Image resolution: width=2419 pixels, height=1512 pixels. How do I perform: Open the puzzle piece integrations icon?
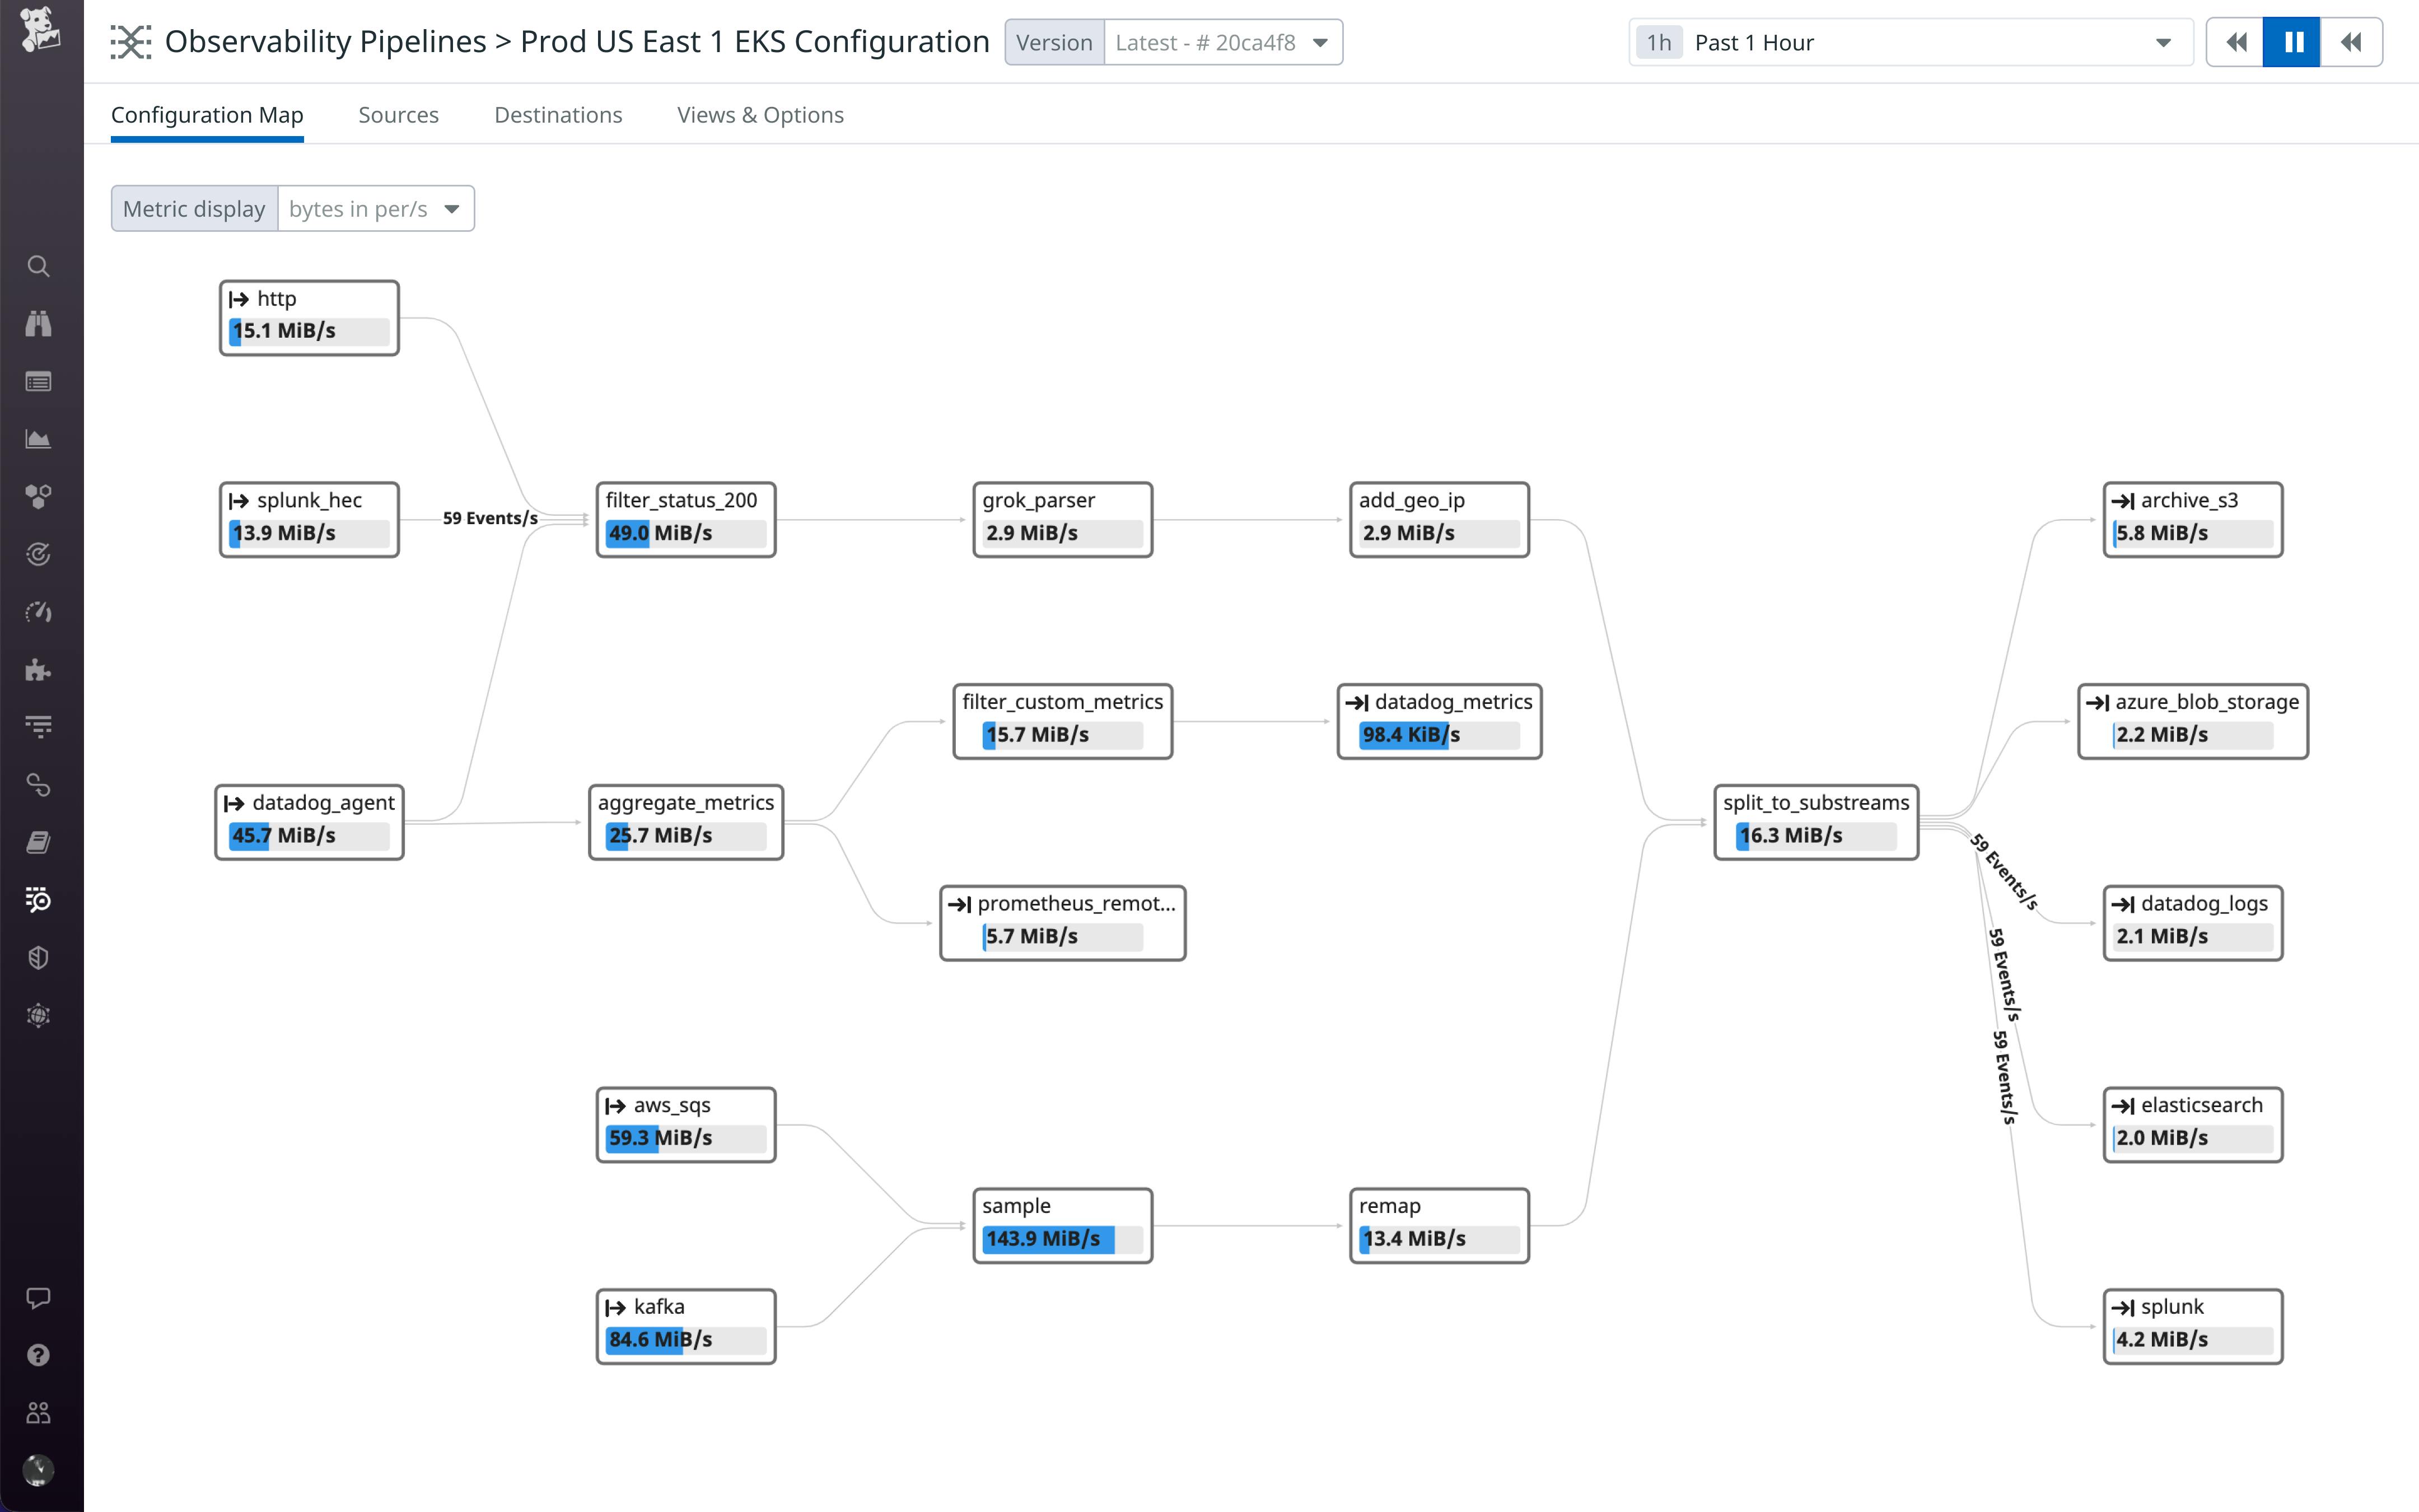coord(38,670)
